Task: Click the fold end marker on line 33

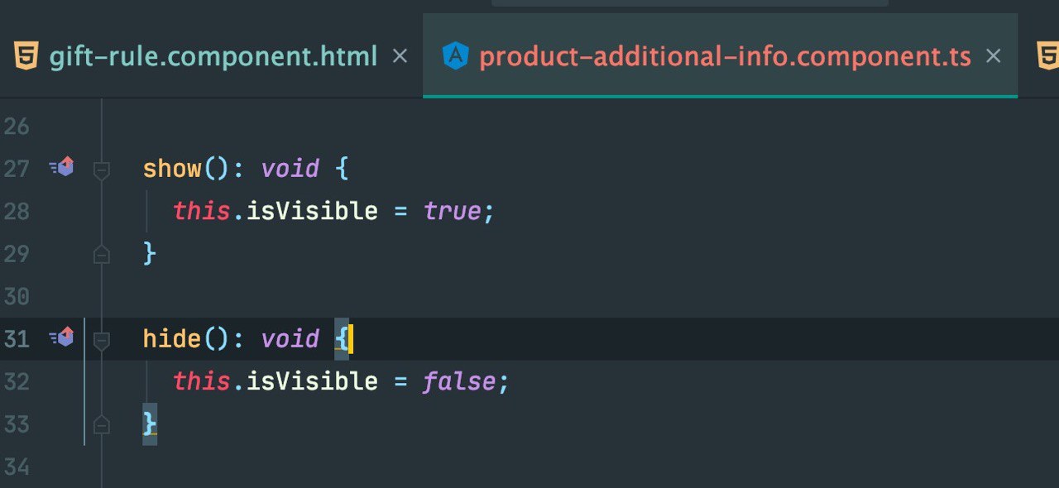Action: pyautogui.click(x=102, y=423)
